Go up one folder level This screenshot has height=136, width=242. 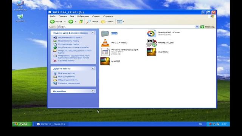(x=81, y=22)
